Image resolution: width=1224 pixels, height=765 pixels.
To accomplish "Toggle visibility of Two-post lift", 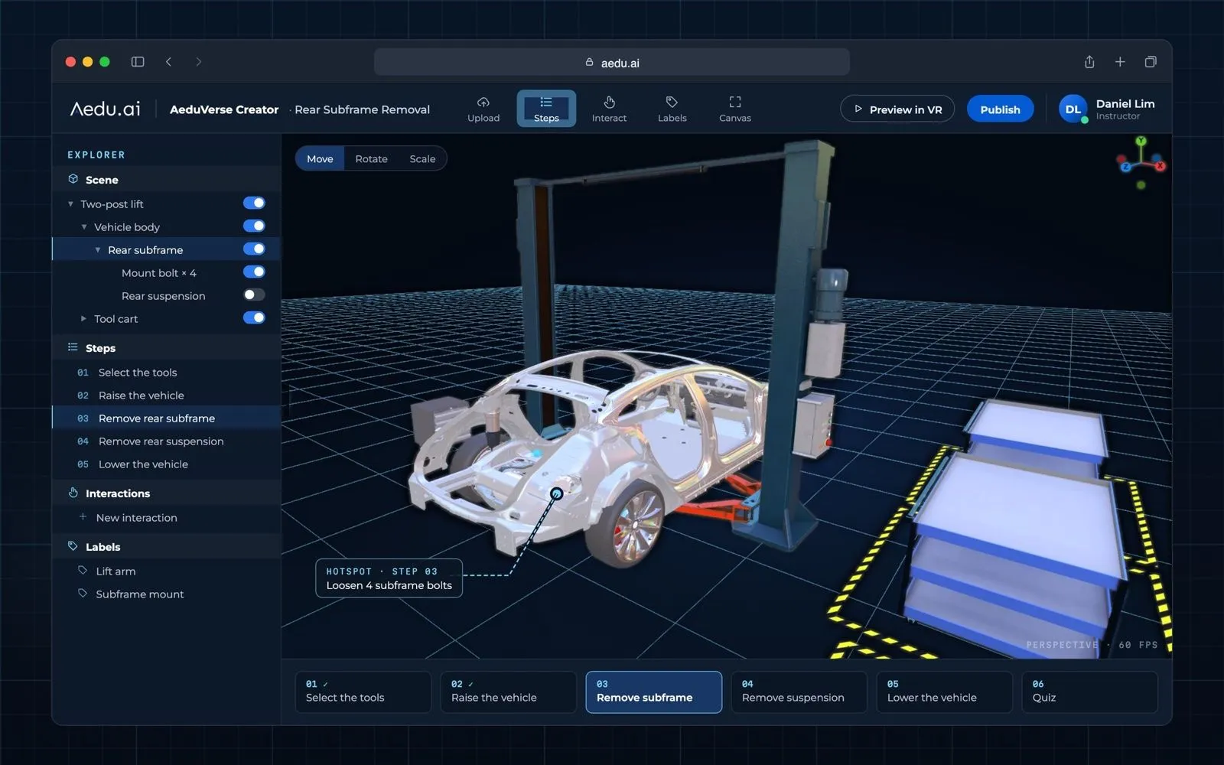I will tap(254, 203).
